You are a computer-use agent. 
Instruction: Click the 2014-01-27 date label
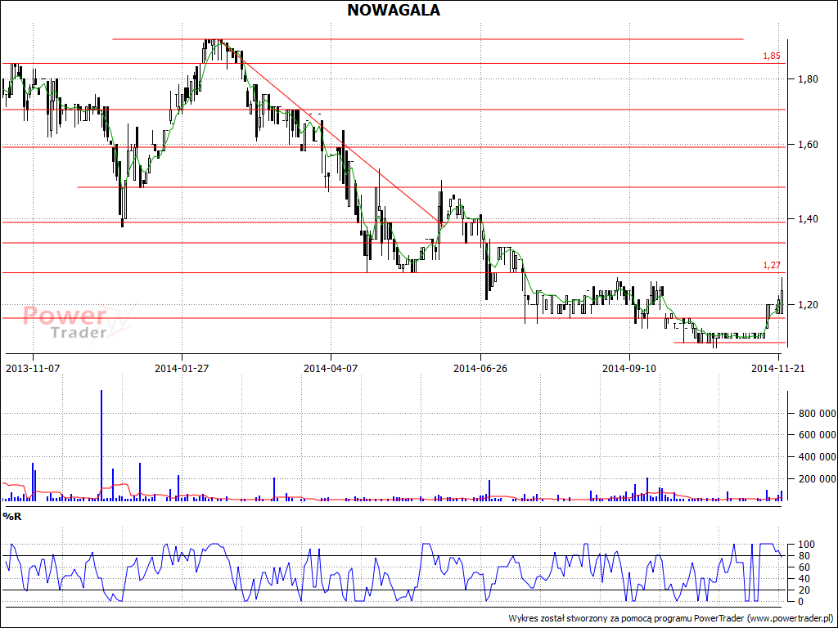[181, 369]
